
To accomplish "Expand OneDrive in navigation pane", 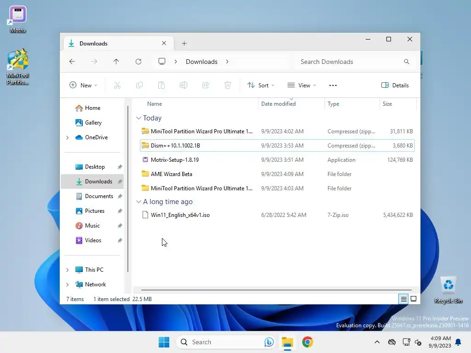I will click(x=67, y=137).
